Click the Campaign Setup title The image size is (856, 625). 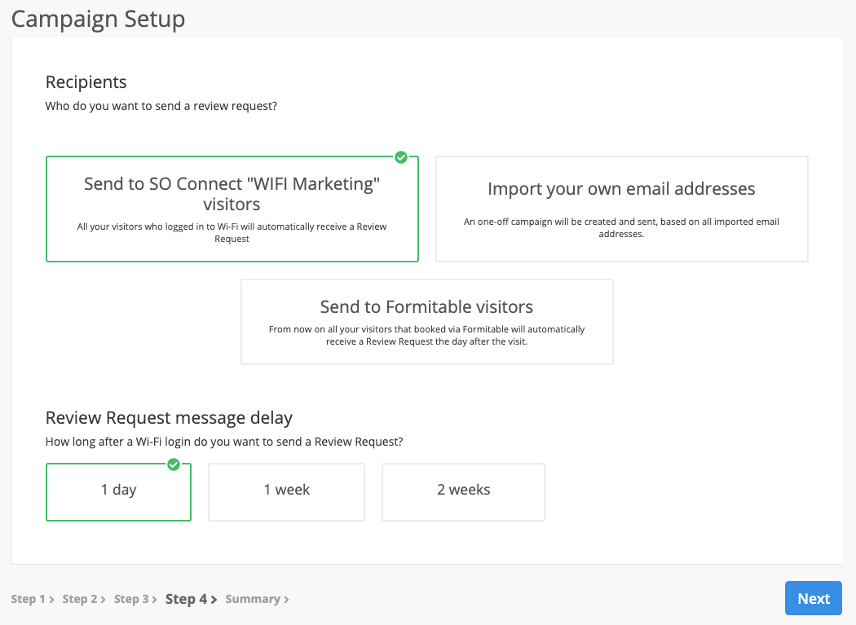point(99,19)
